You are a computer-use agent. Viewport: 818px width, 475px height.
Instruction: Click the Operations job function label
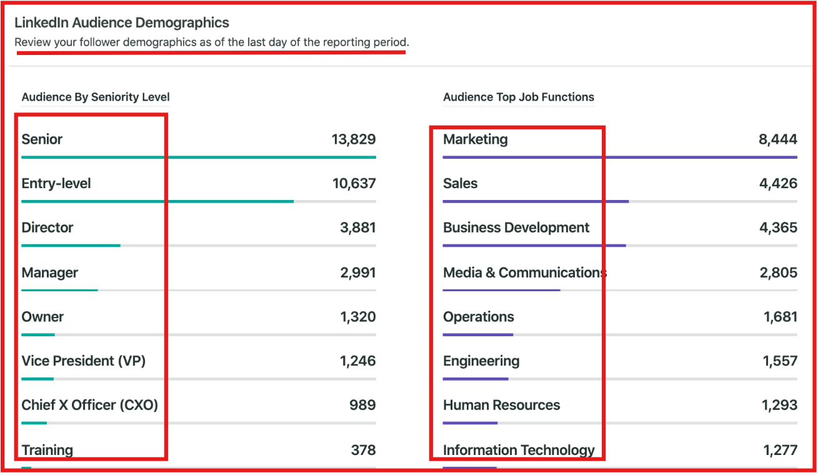(x=478, y=317)
